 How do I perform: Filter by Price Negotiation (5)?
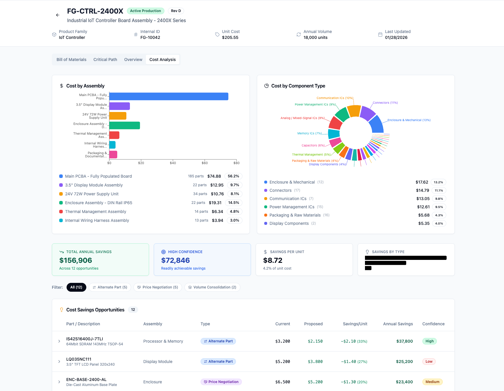click(158, 287)
